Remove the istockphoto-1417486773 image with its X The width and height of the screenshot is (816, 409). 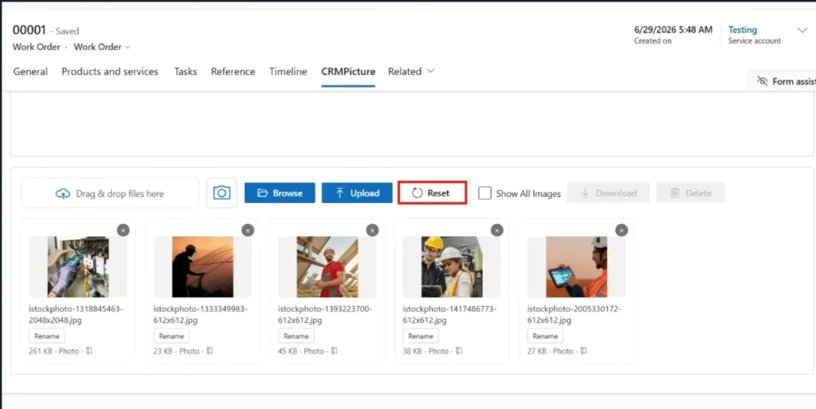pyautogui.click(x=497, y=230)
